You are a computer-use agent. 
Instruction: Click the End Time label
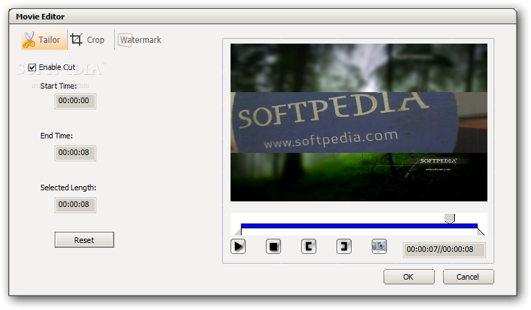point(57,136)
